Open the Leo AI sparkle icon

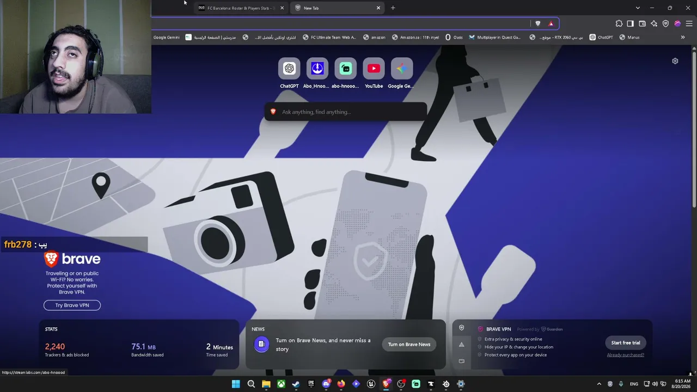pos(654,23)
